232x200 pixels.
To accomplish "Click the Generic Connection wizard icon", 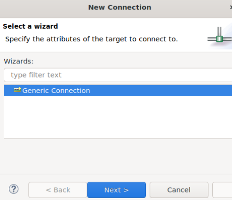I will 17,90.
